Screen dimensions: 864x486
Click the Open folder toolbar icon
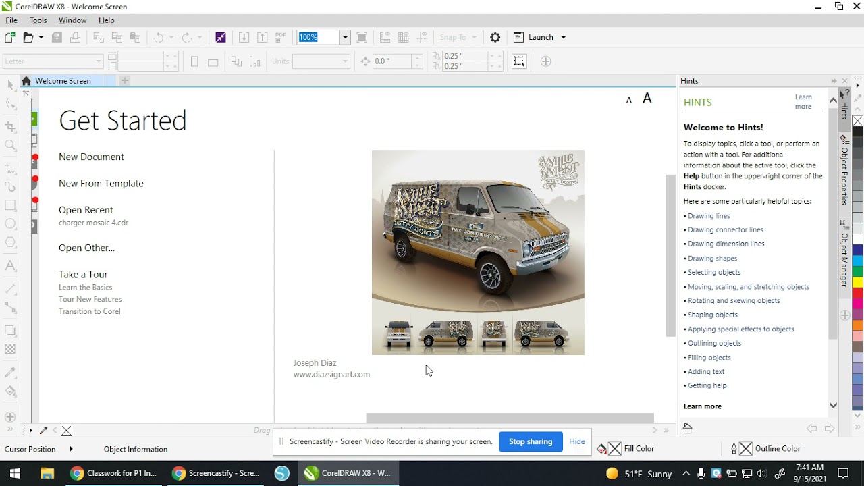click(x=28, y=37)
